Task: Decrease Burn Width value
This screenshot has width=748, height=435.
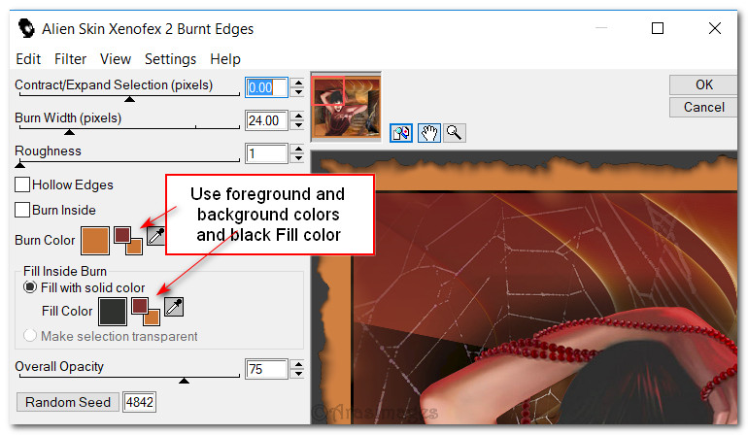Action: coord(298,125)
